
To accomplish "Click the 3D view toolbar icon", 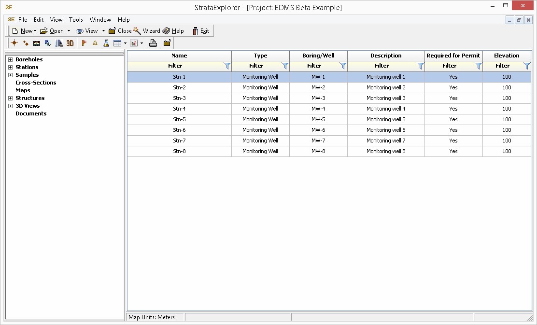I will 70,43.
